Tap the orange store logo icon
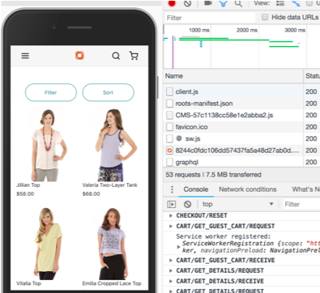320x293 pixels. coord(79,55)
